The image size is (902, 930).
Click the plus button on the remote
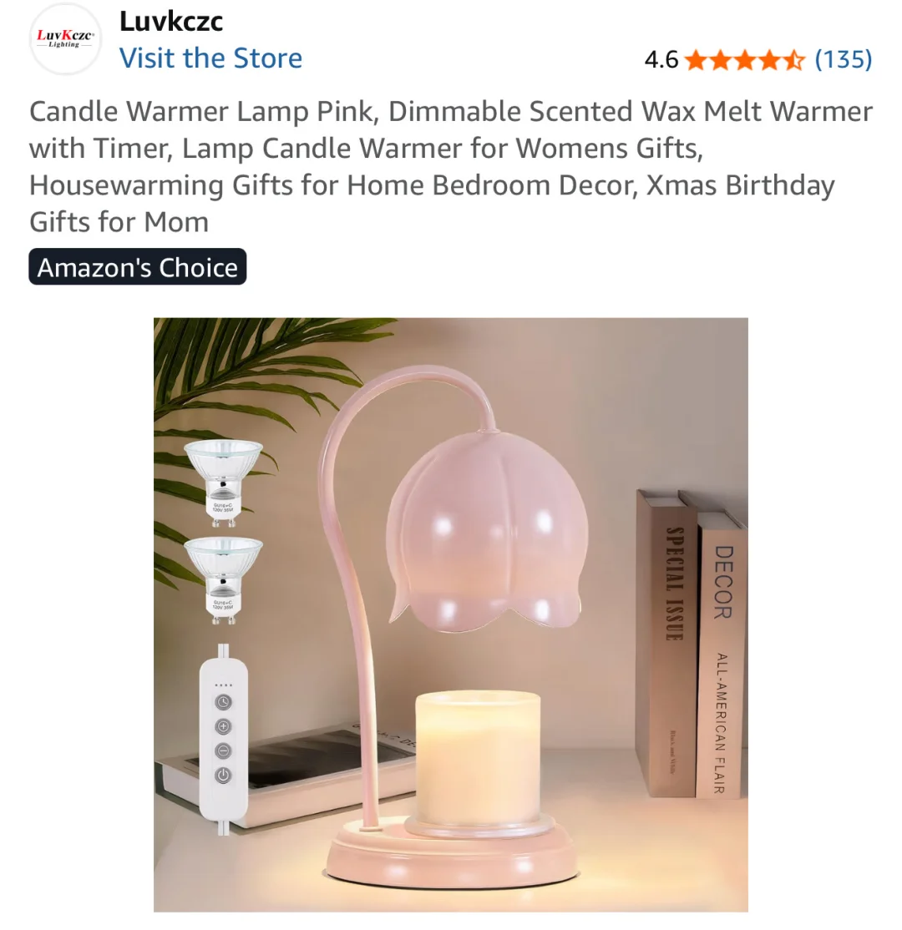[x=223, y=726]
